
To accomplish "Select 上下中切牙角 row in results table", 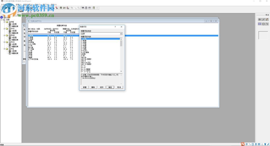I will (53, 59).
